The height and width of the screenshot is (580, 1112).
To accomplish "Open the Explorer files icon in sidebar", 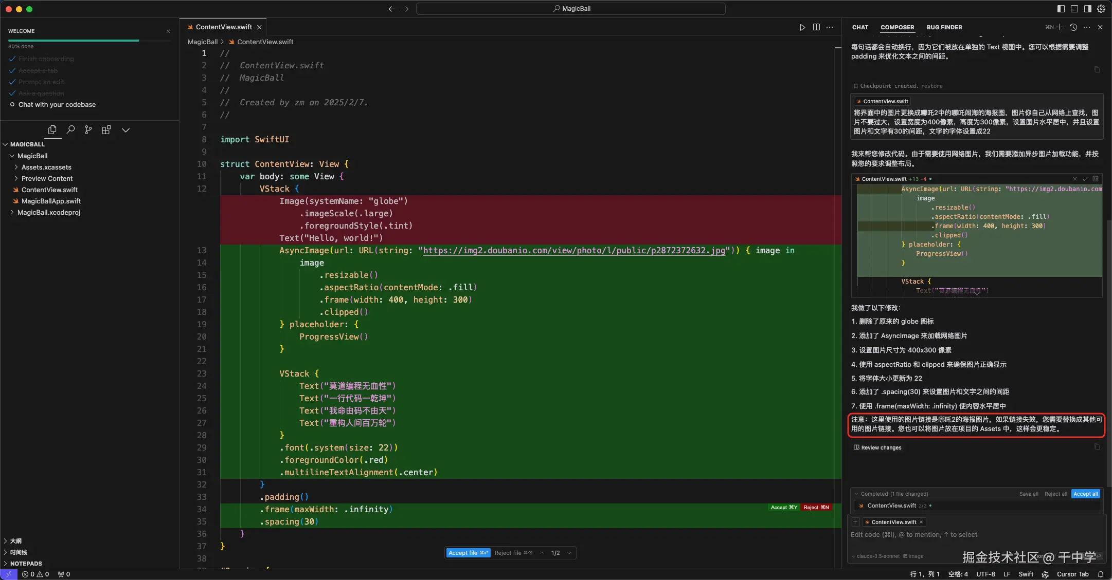I will 52,130.
